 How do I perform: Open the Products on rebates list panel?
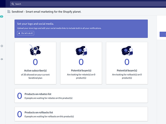pyautogui.click(x=81, y=96)
